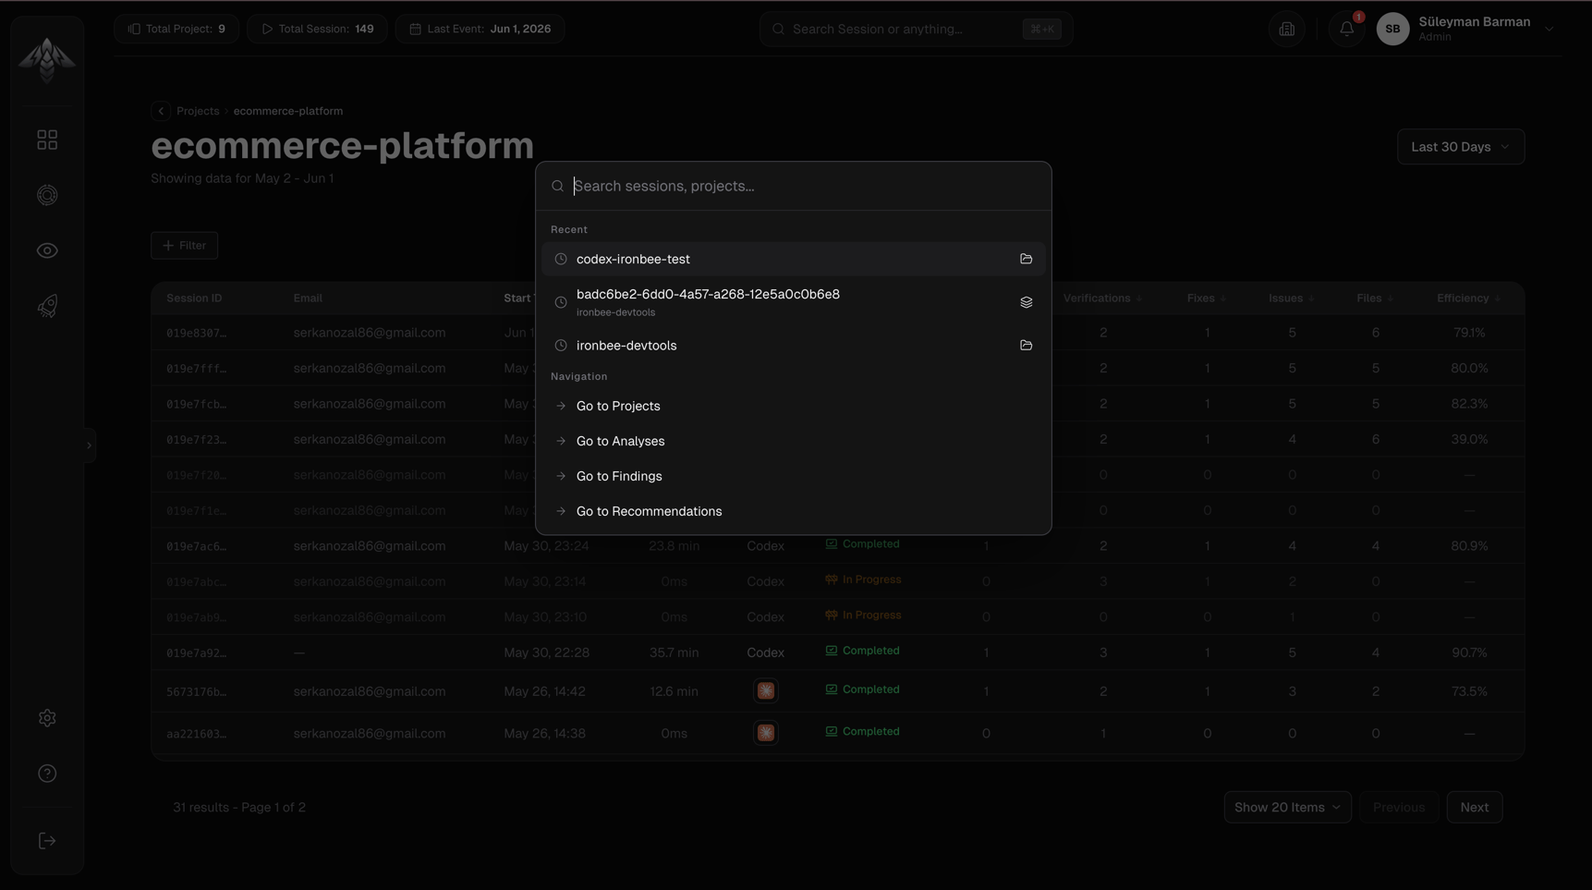Open the help question mark icon
The image size is (1592, 890).
pyautogui.click(x=47, y=774)
